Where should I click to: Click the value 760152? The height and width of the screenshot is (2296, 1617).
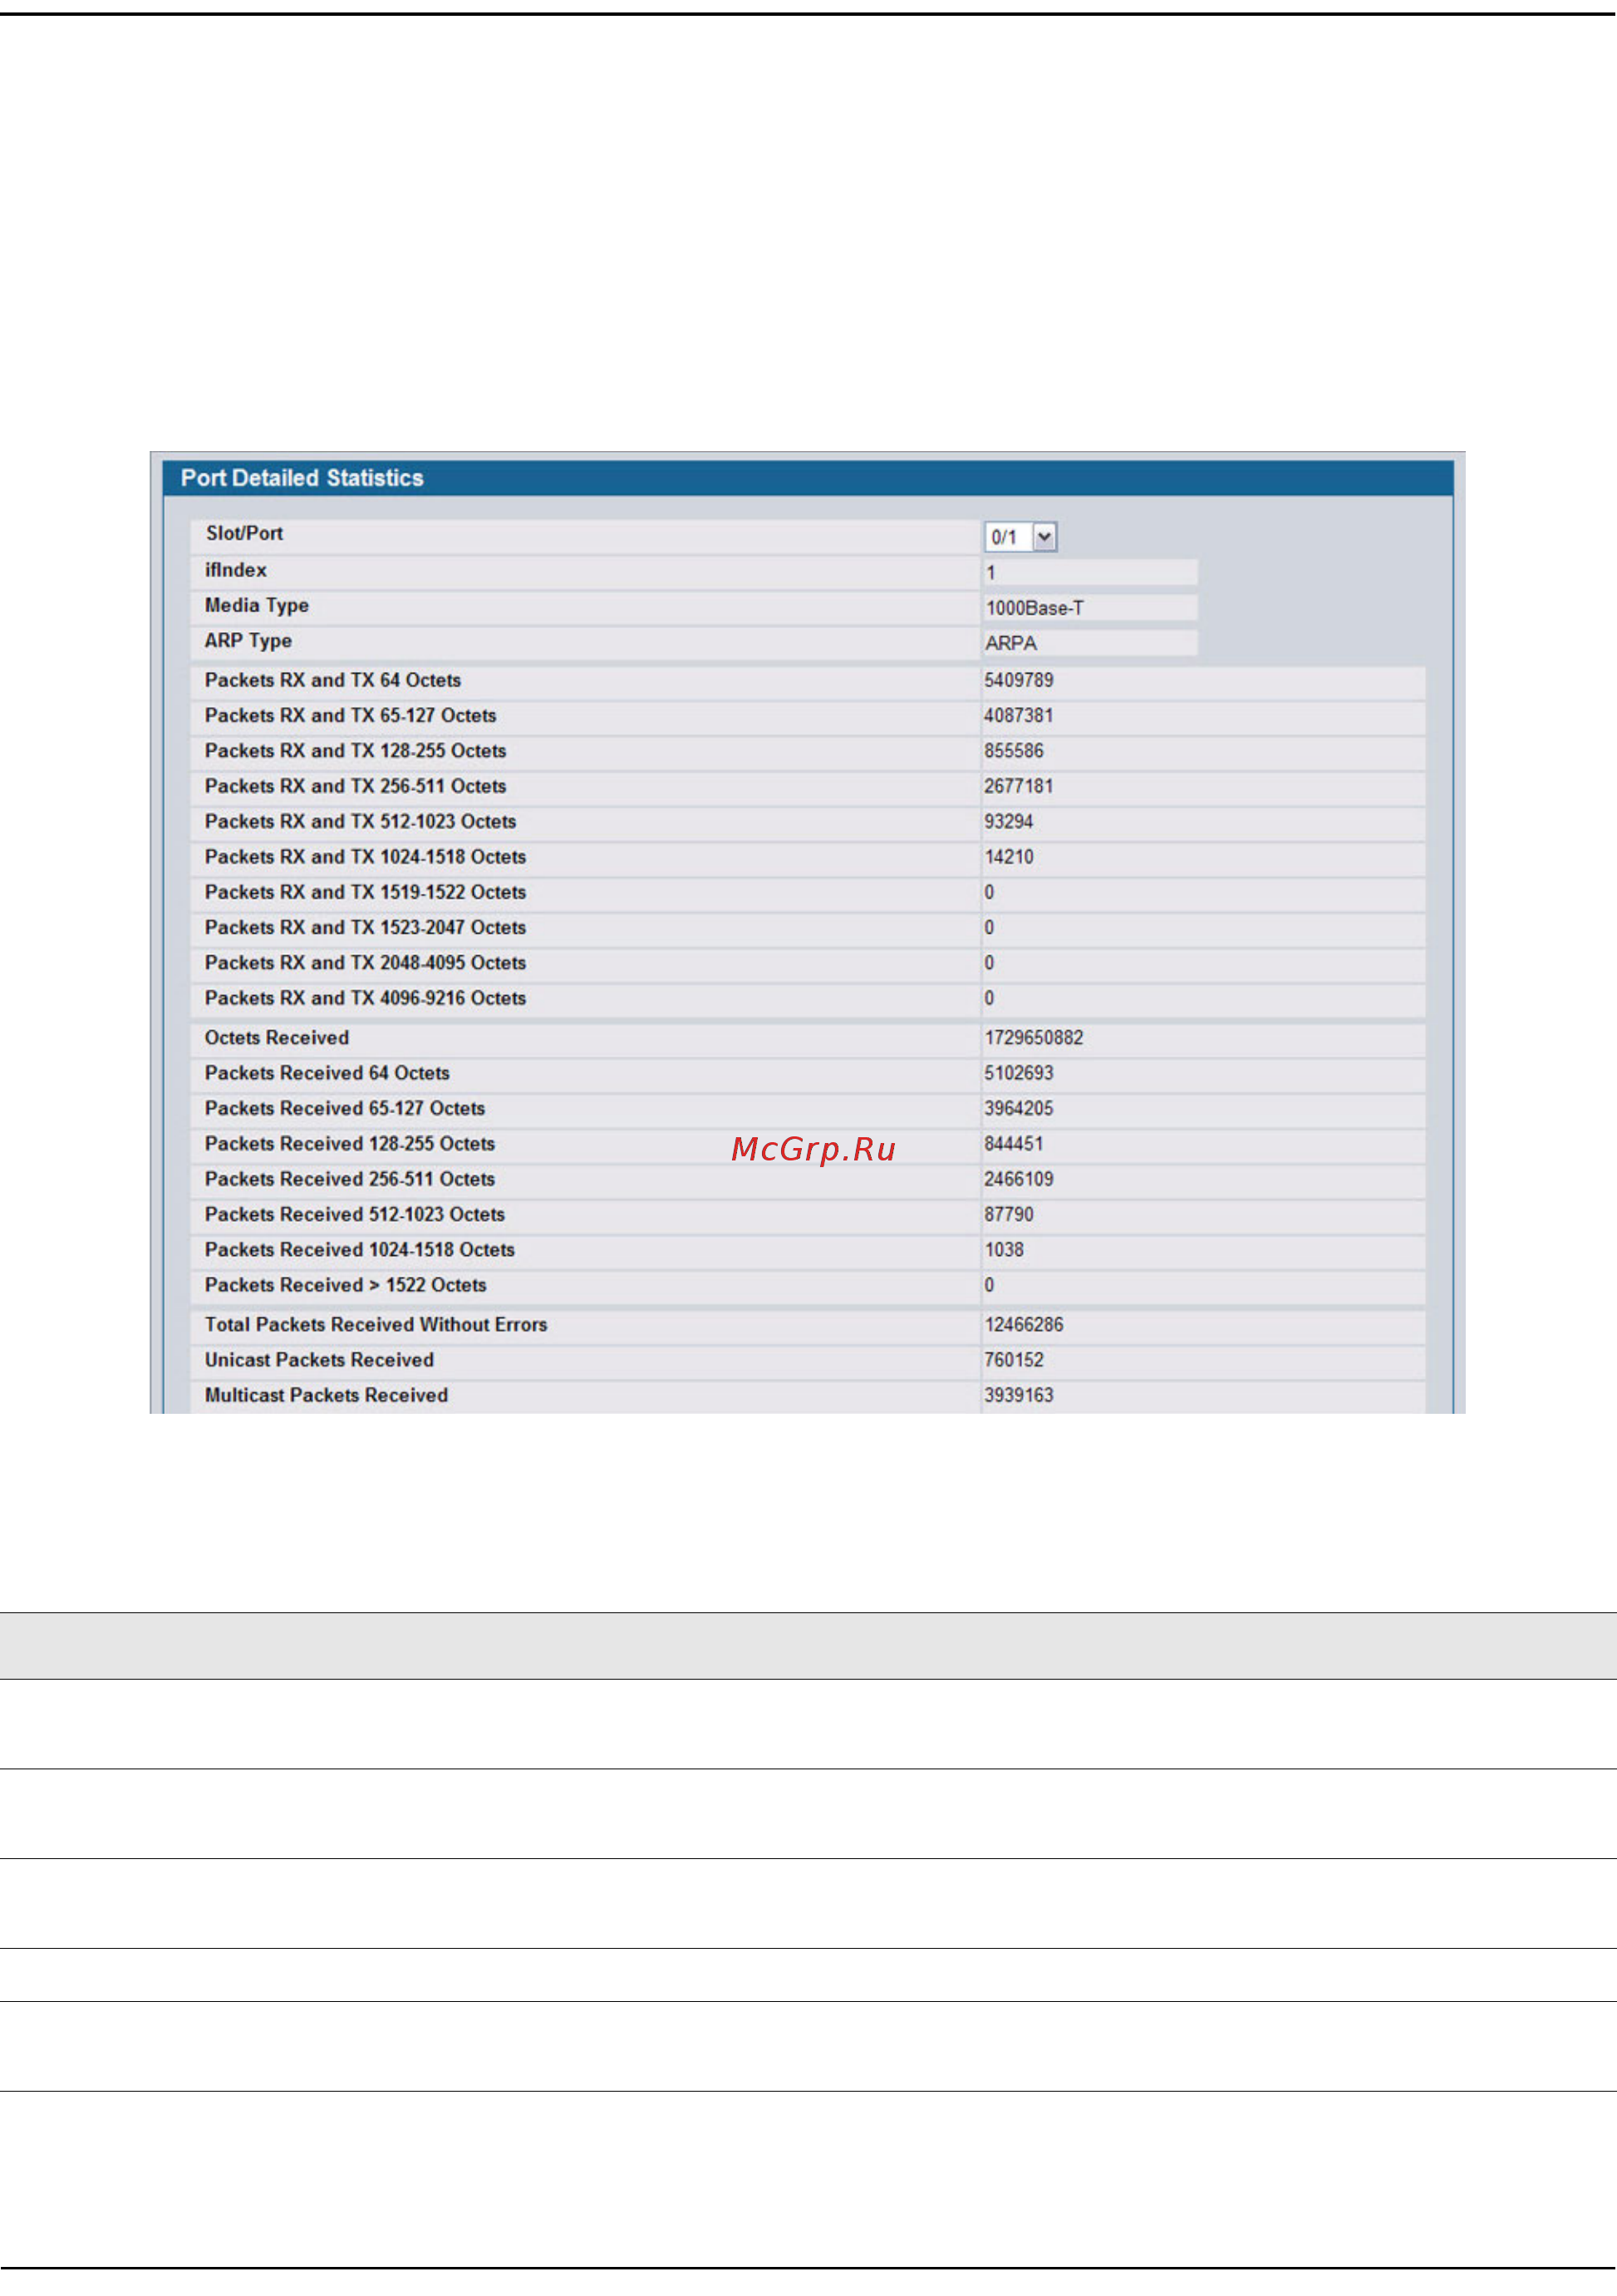click(x=1013, y=1360)
